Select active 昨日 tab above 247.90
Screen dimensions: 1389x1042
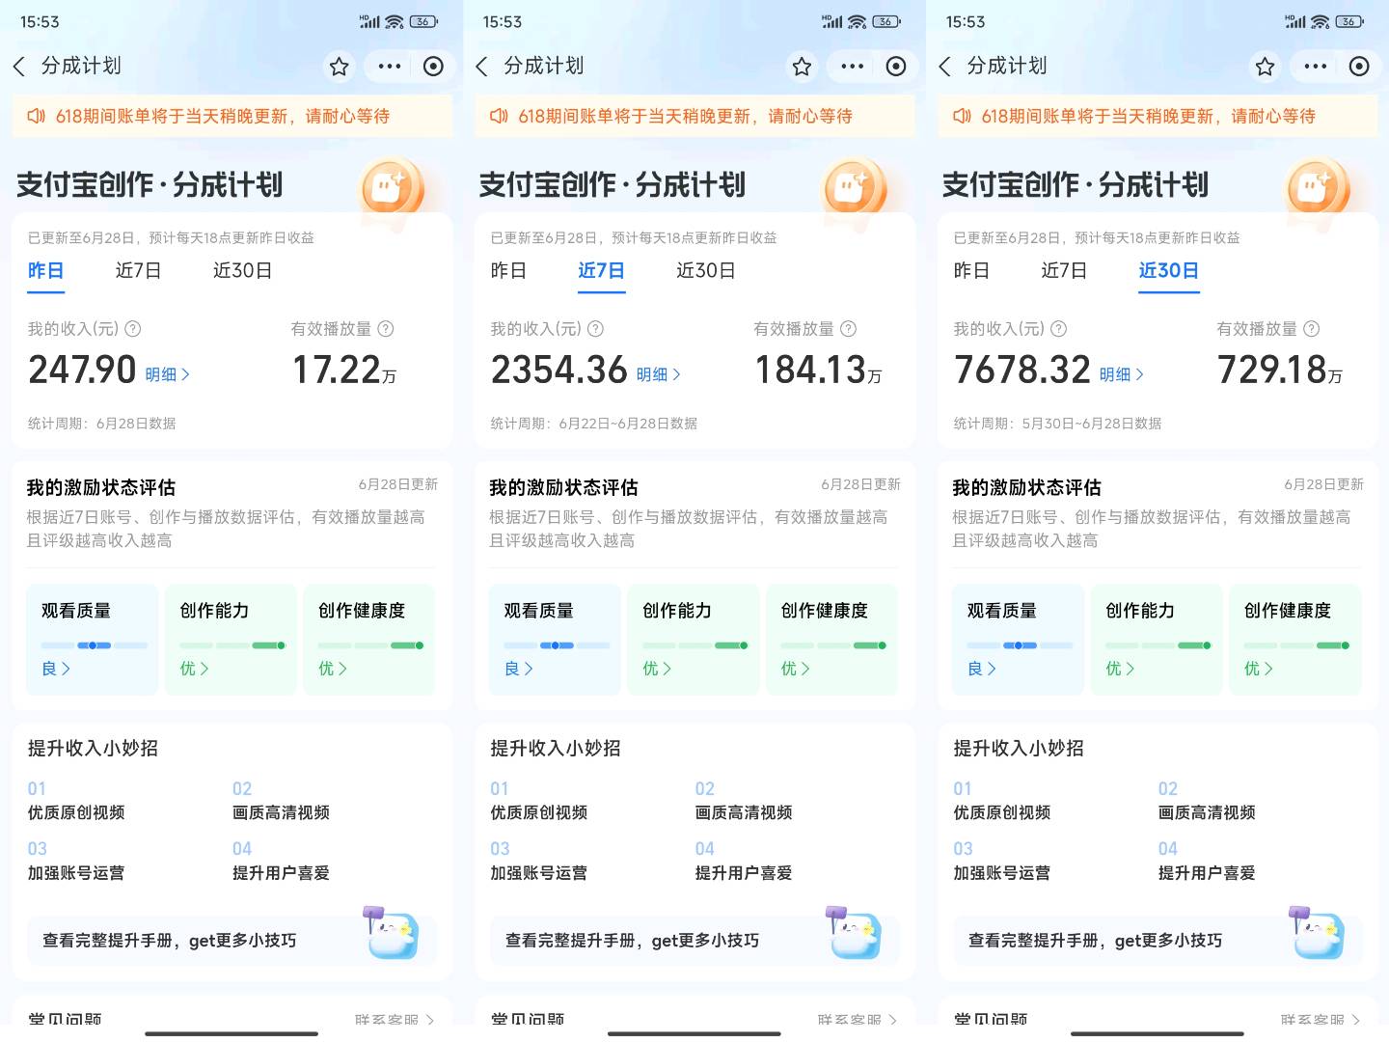tap(45, 271)
